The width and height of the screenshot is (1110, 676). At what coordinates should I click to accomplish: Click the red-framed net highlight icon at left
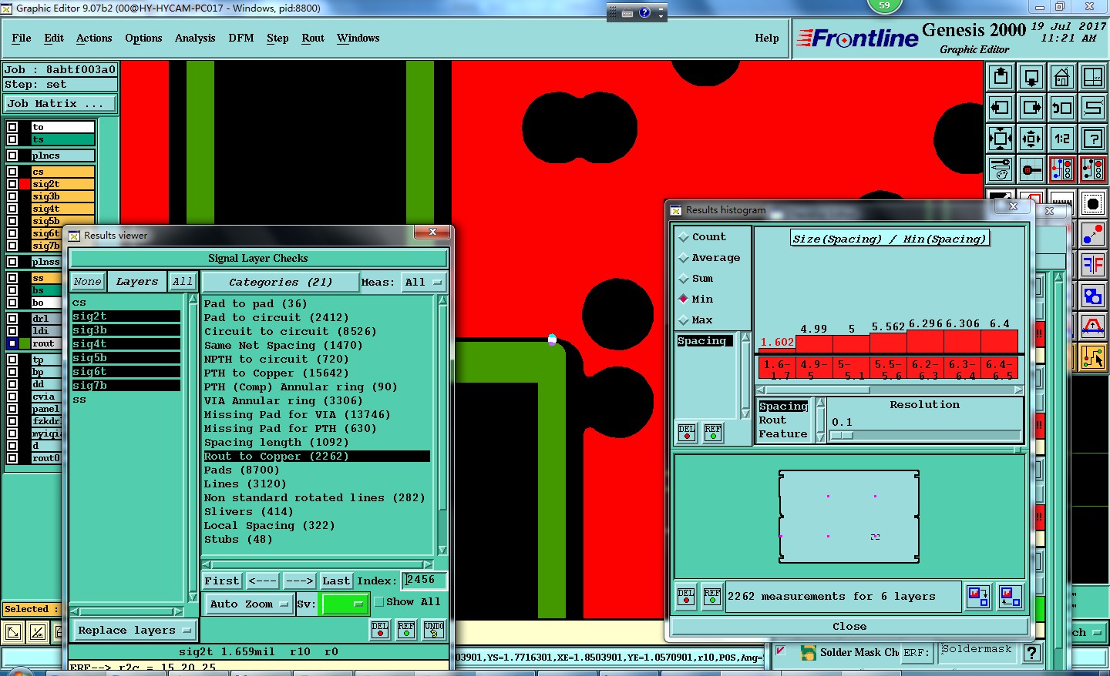point(1062,169)
